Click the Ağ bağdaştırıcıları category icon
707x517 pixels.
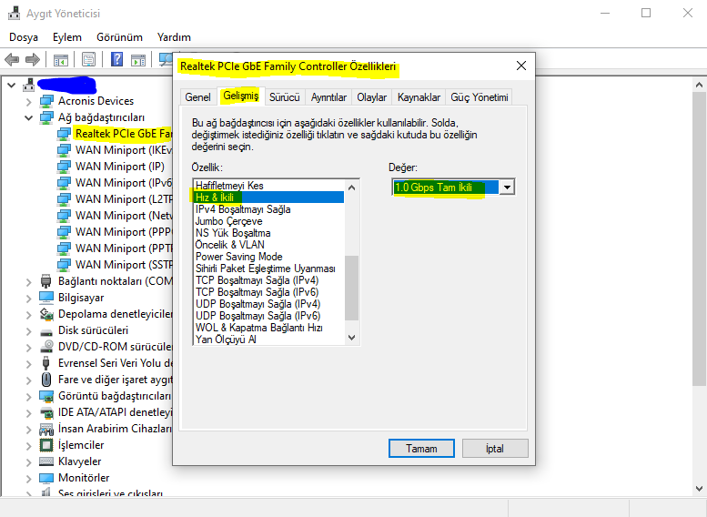pyautogui.click(x=46, y=117)
